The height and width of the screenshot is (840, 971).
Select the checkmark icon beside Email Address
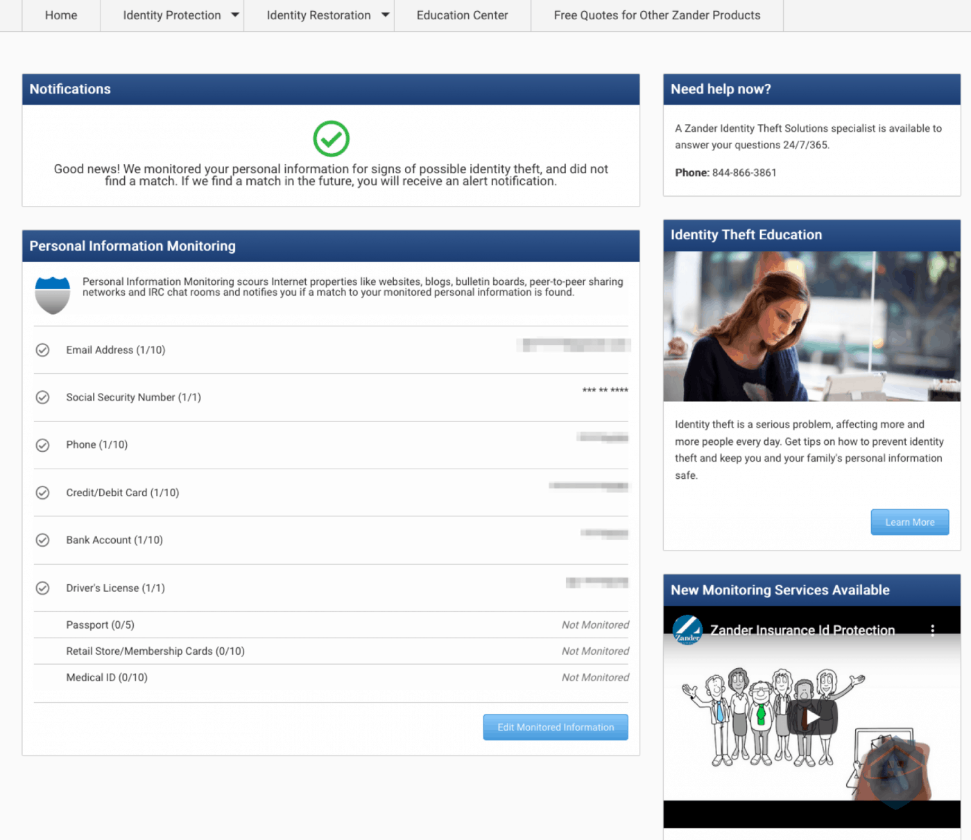42,350
